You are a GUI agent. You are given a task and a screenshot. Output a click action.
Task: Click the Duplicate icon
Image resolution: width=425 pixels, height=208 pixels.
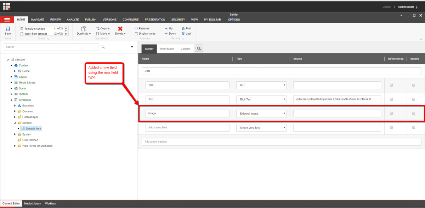[x=84, y=29]
